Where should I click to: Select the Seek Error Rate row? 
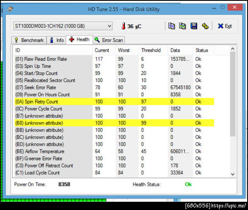(x=114, y=87)
